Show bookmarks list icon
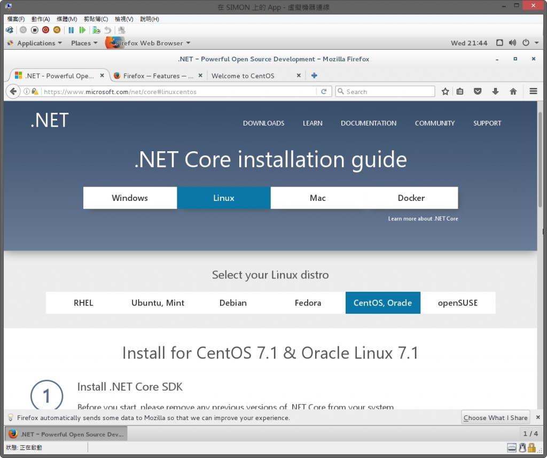 click(460, 91)
